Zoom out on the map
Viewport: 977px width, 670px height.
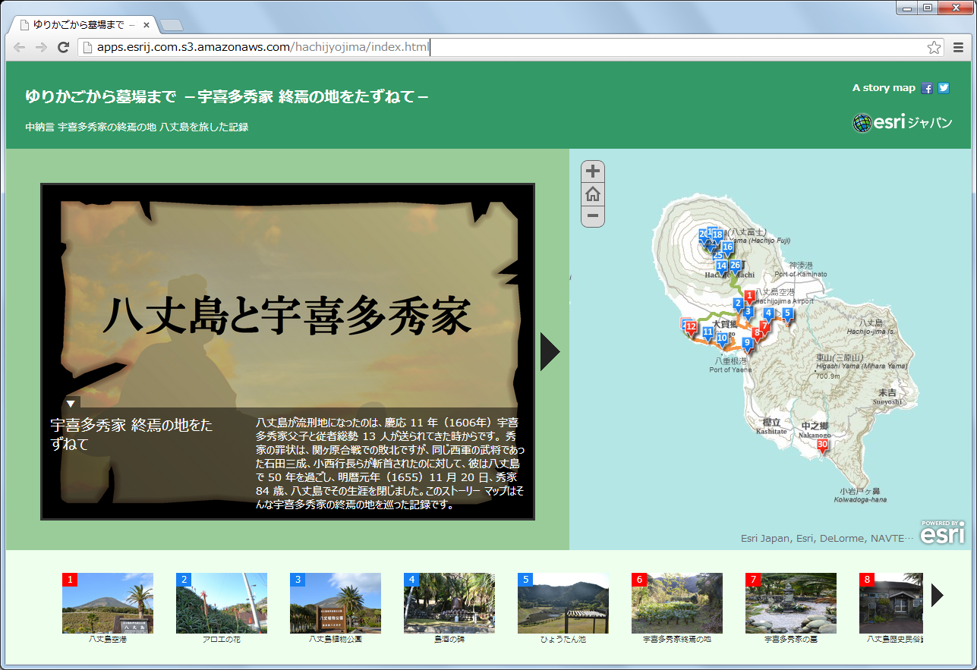pyautogui.click(x=593, y=216)
